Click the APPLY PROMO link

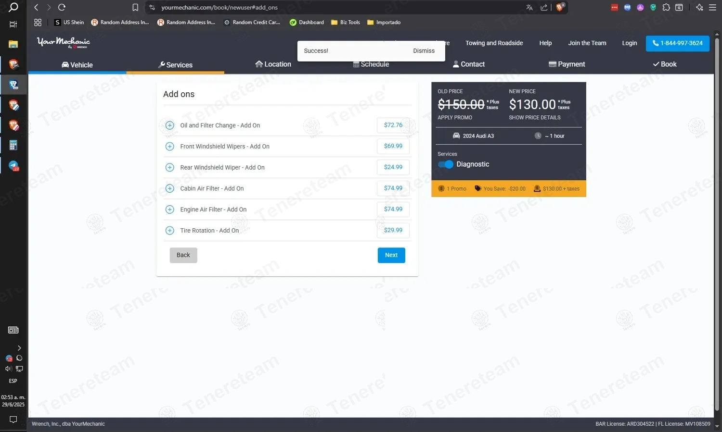click(x=455, y=118)
